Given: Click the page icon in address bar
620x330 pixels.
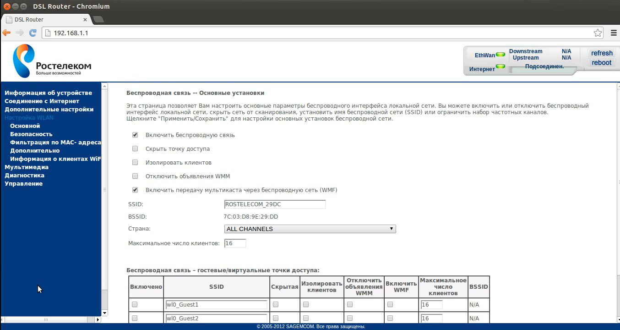Looking at the screenshot, I should [47, 33].
